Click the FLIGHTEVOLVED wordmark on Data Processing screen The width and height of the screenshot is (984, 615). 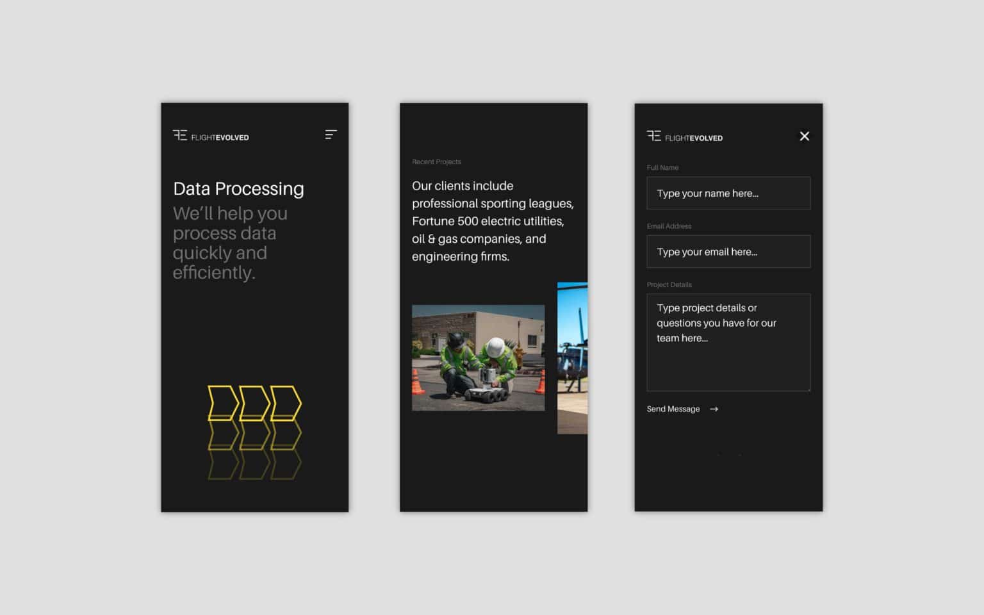[x=220, y=138]
